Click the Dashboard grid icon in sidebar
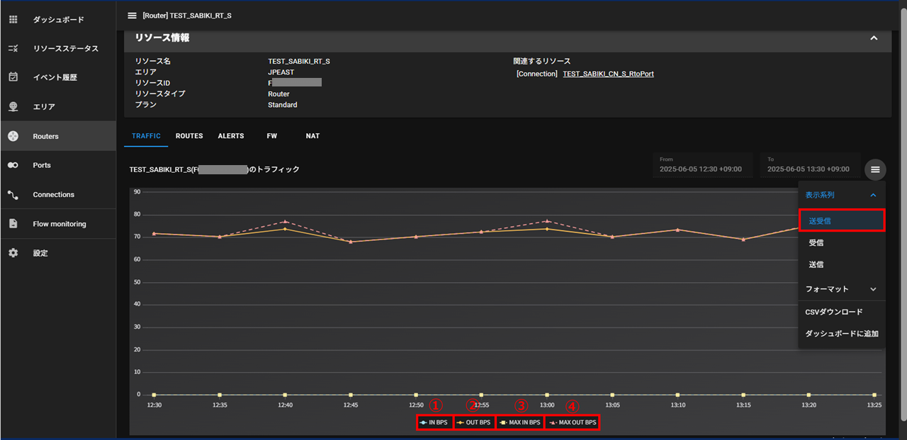 pos(13,20)
